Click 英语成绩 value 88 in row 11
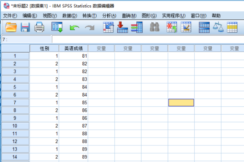Viewport: 244px width, 162px height. pyautogui.click(x=73, y=134)
